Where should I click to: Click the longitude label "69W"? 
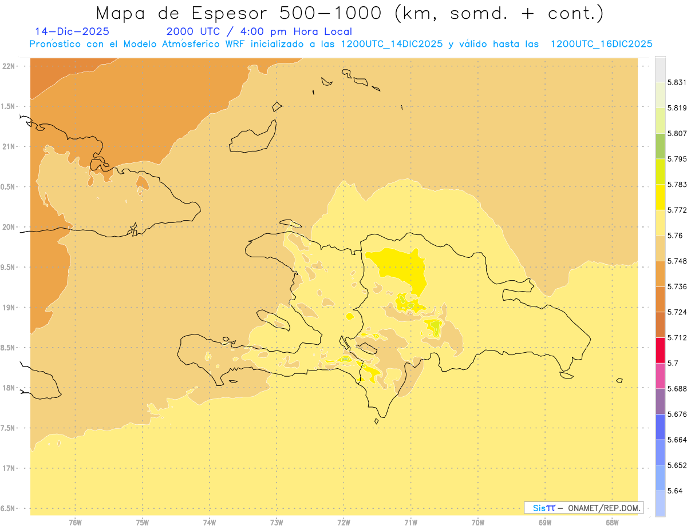545,523
